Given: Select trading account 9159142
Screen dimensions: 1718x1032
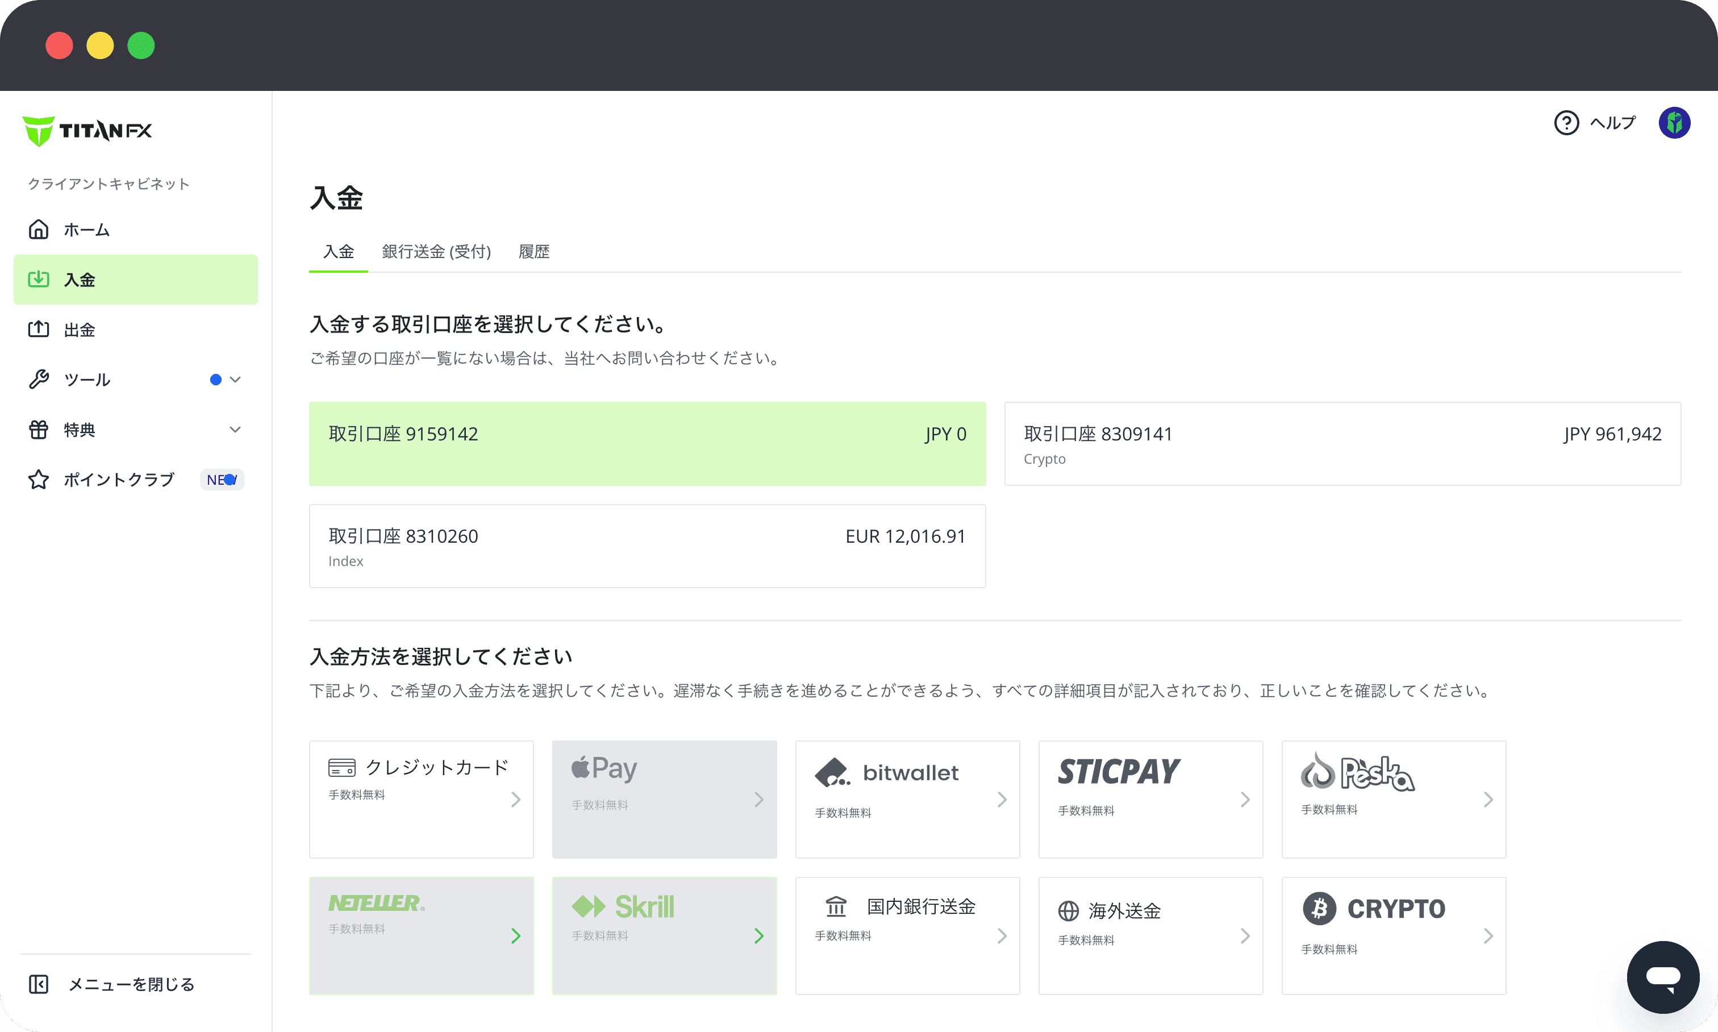Looking at the screenshot, I should coord(647,443).
